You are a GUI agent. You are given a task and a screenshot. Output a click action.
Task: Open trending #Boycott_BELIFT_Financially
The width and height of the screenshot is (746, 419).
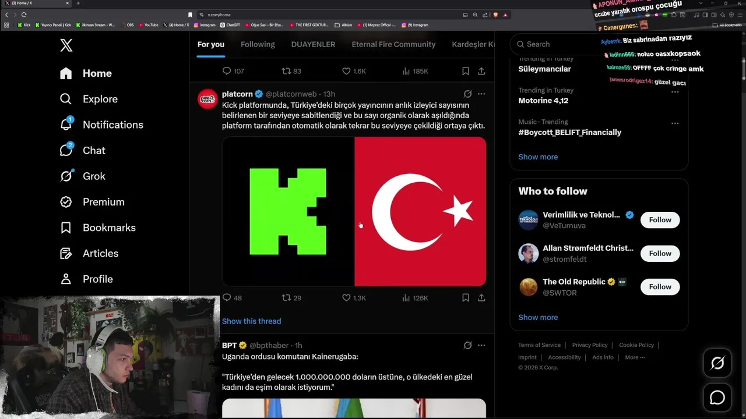[x=569, y=132]
